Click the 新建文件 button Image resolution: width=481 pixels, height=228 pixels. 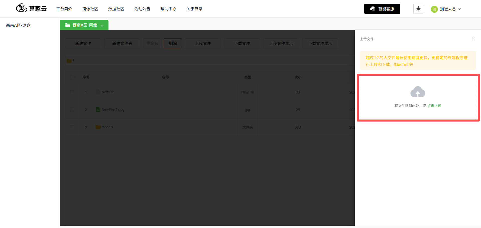coord(83,43)
